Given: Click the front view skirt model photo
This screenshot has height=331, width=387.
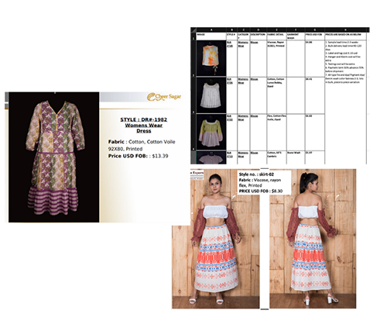Looking at the screenshot, I should pyautogui.click(x=216, y=239).
